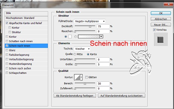Click the Deckkraft value field showing 75
The height and width of the screenshot is (109, 174).
point(103,26)
